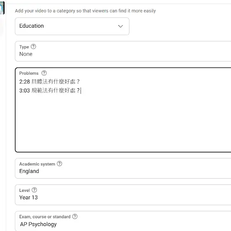
Task: Select the Education category text
Action: [x=31, y=26]
